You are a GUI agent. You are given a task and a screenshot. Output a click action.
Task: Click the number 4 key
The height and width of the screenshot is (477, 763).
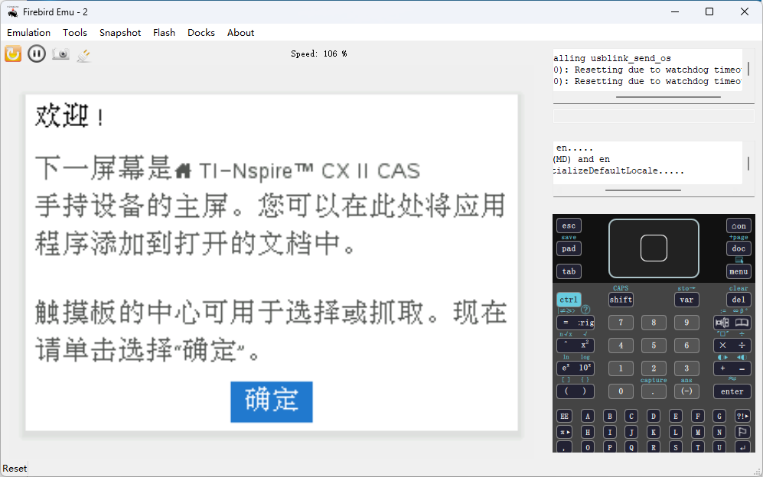621,346
